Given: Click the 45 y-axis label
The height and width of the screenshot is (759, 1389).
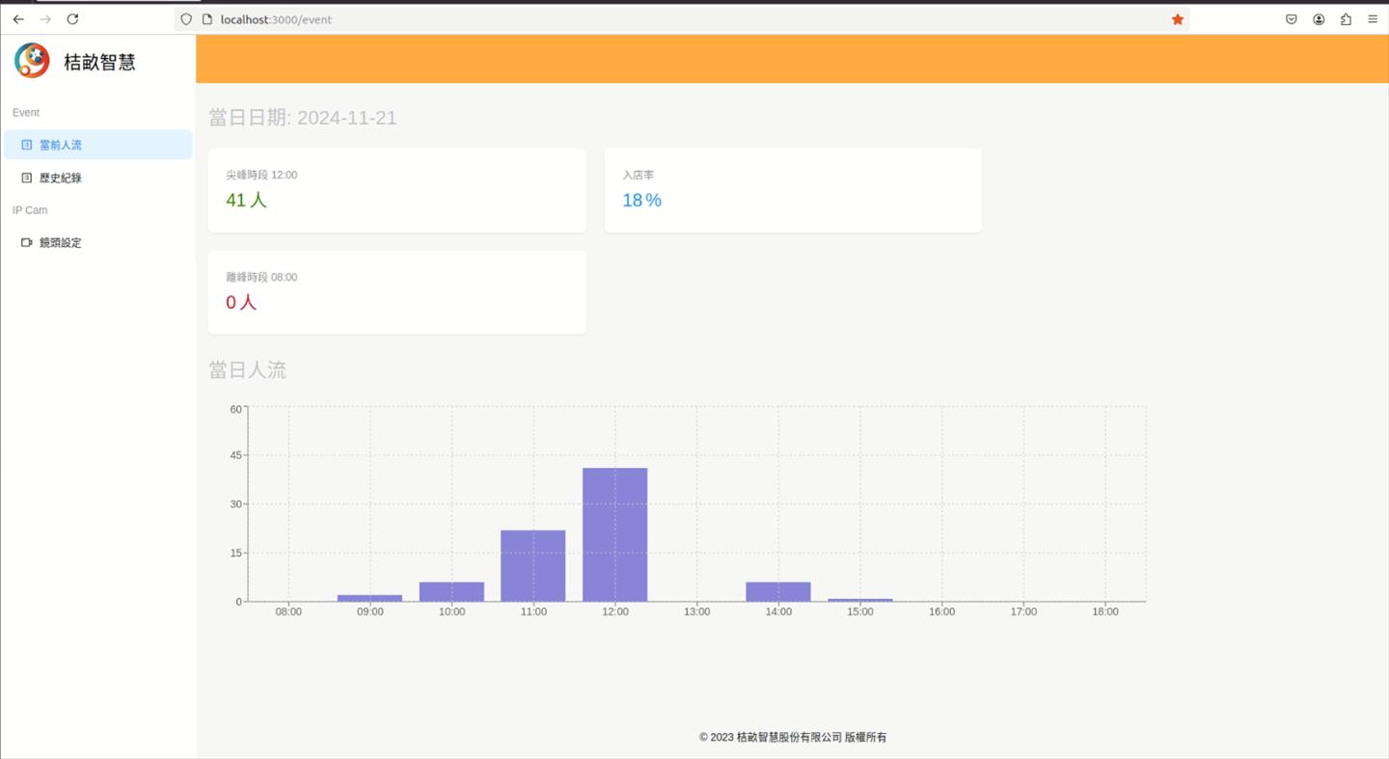Looking at the screenshot, I should pos(236,455).
